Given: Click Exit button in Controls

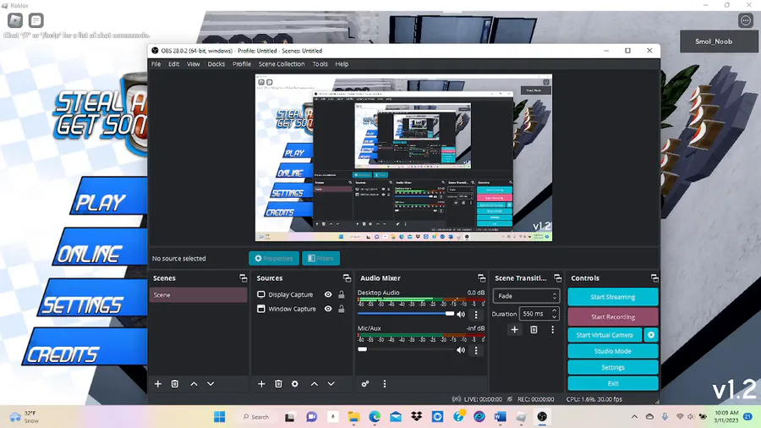Looking at the screenshot, I should point(613,383).
